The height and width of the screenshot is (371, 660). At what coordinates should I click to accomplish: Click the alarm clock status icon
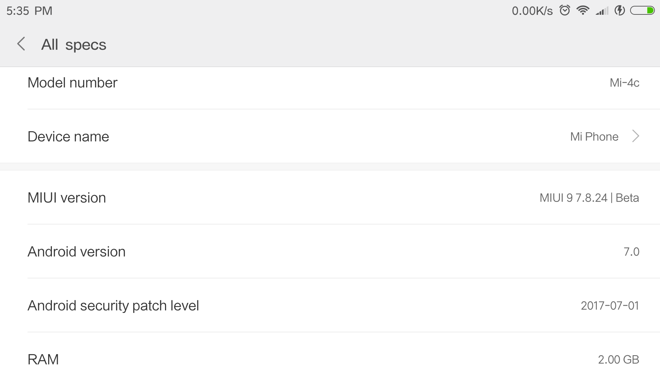pos(565,10)
